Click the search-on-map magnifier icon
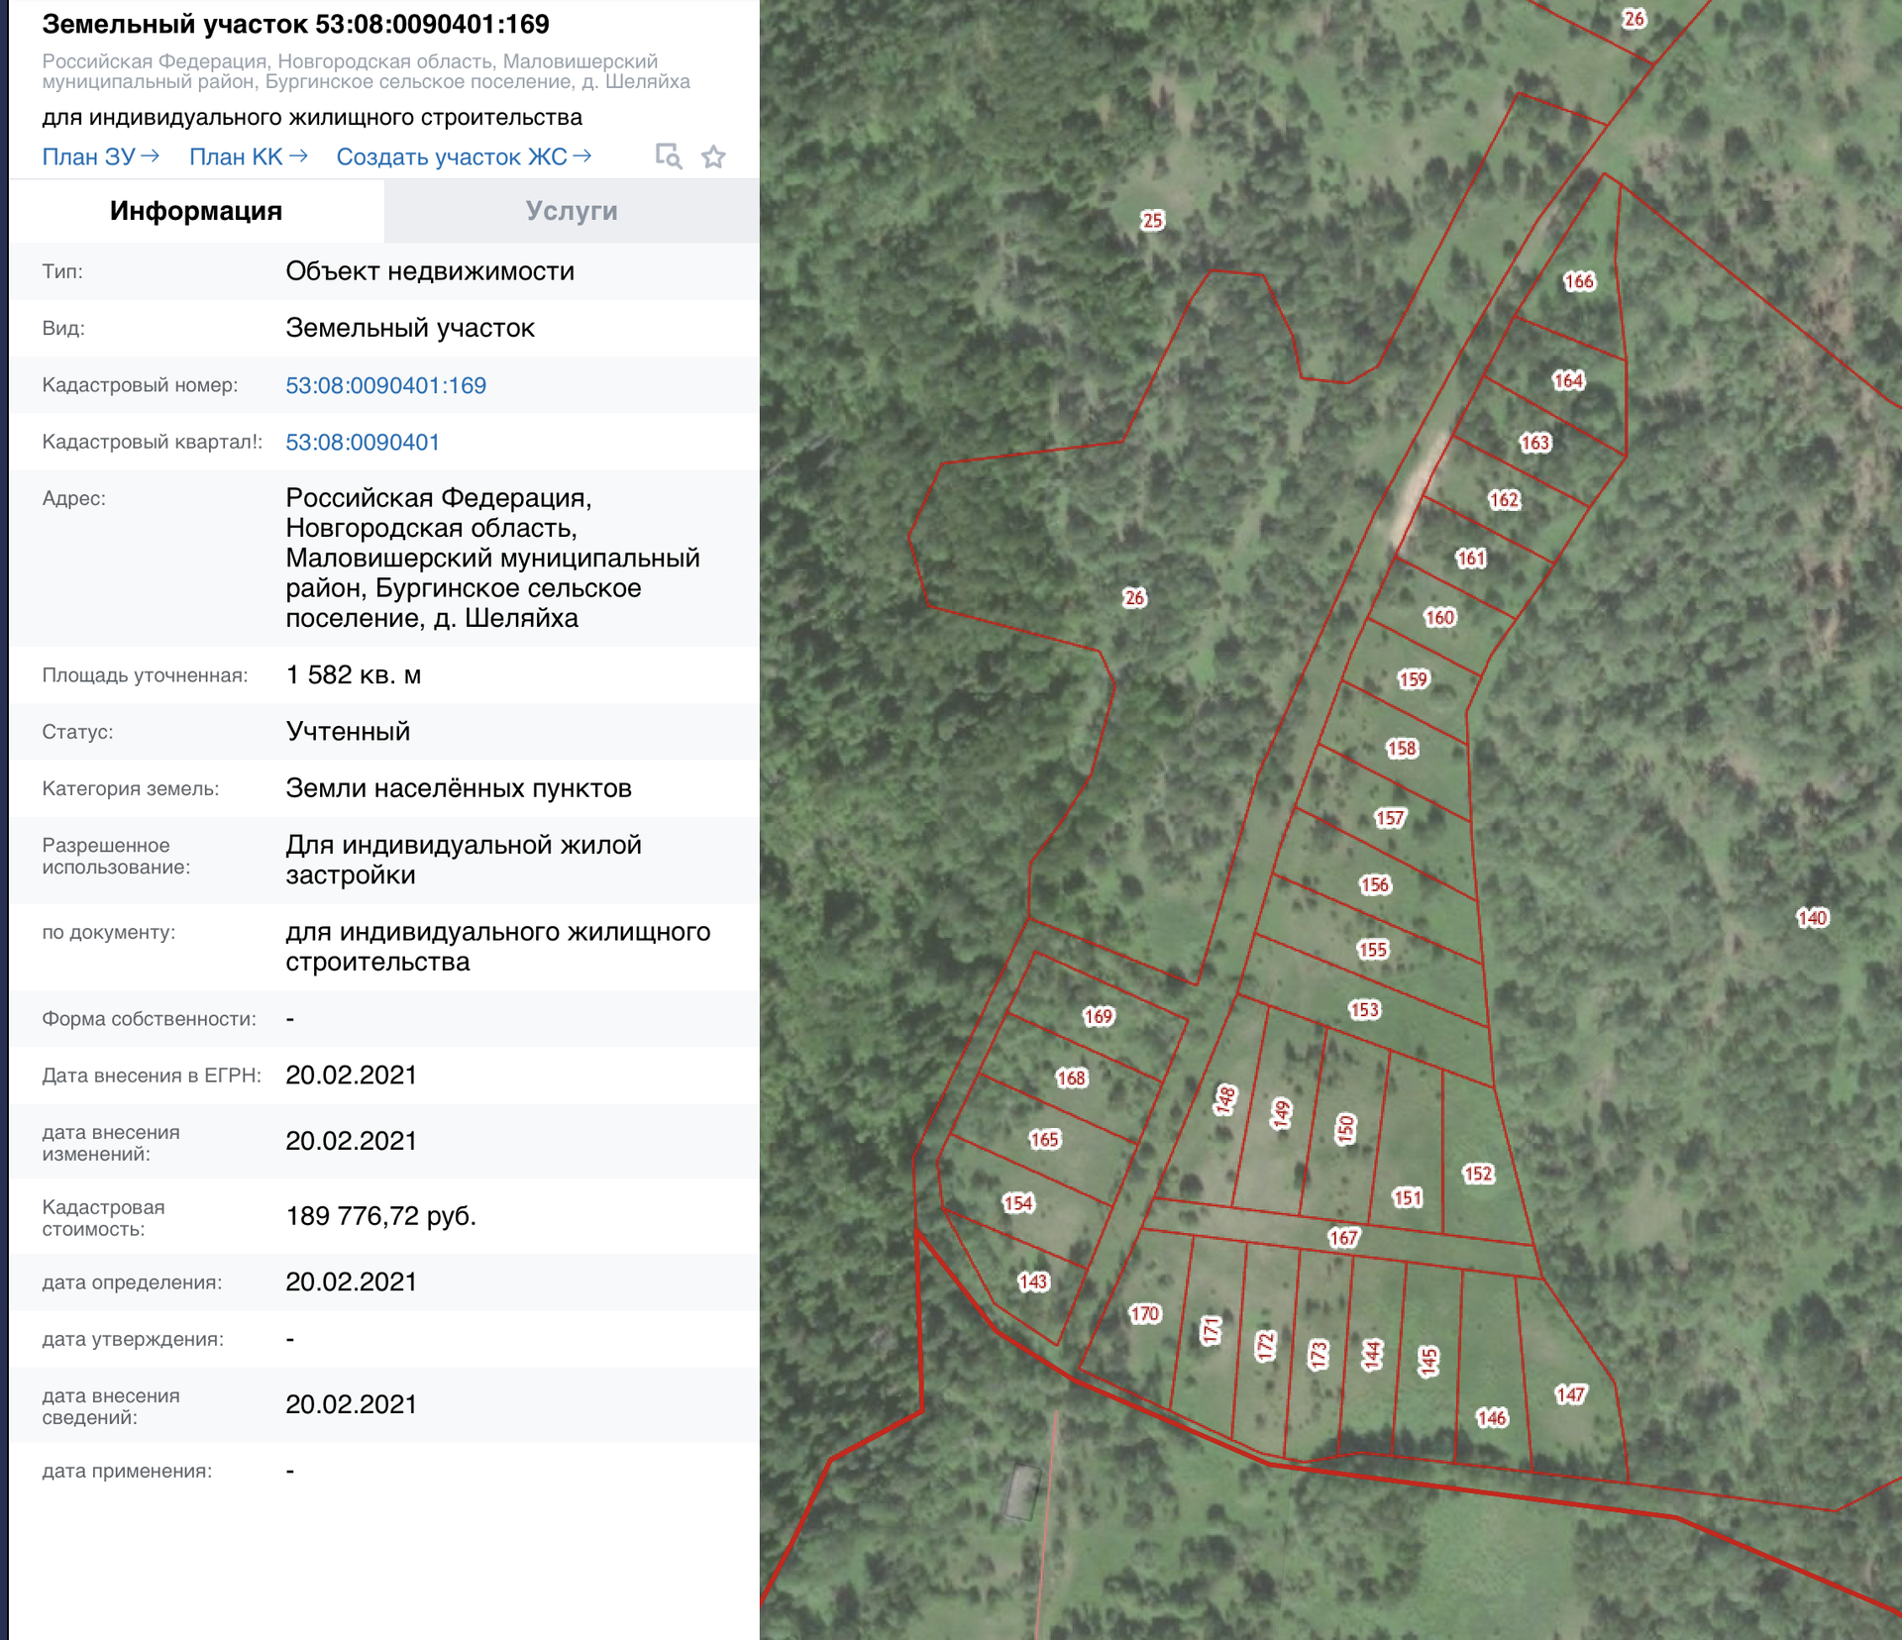 669,156
